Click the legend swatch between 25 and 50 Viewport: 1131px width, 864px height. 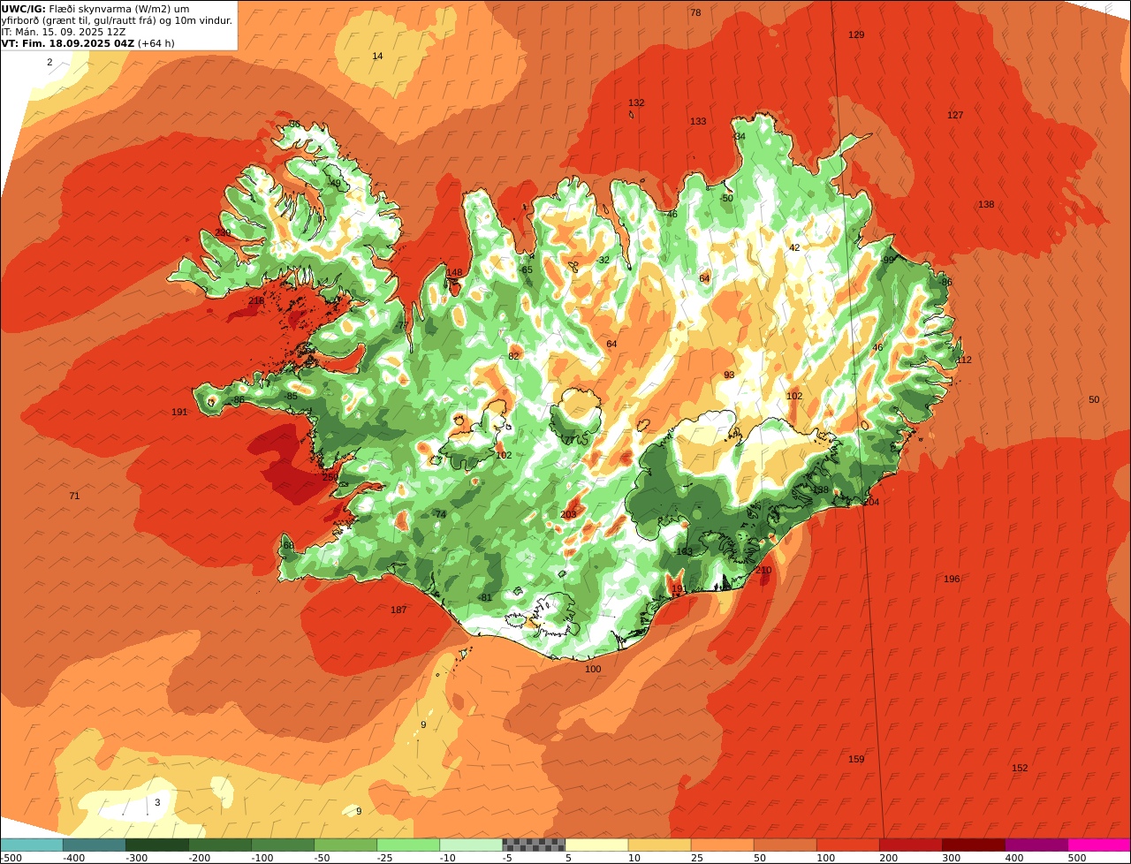pos(722,845)
